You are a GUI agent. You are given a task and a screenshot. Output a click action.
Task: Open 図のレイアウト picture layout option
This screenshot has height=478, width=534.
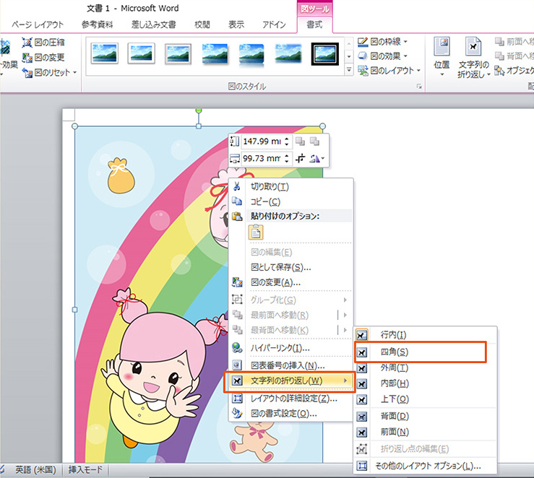coord(389,71)
